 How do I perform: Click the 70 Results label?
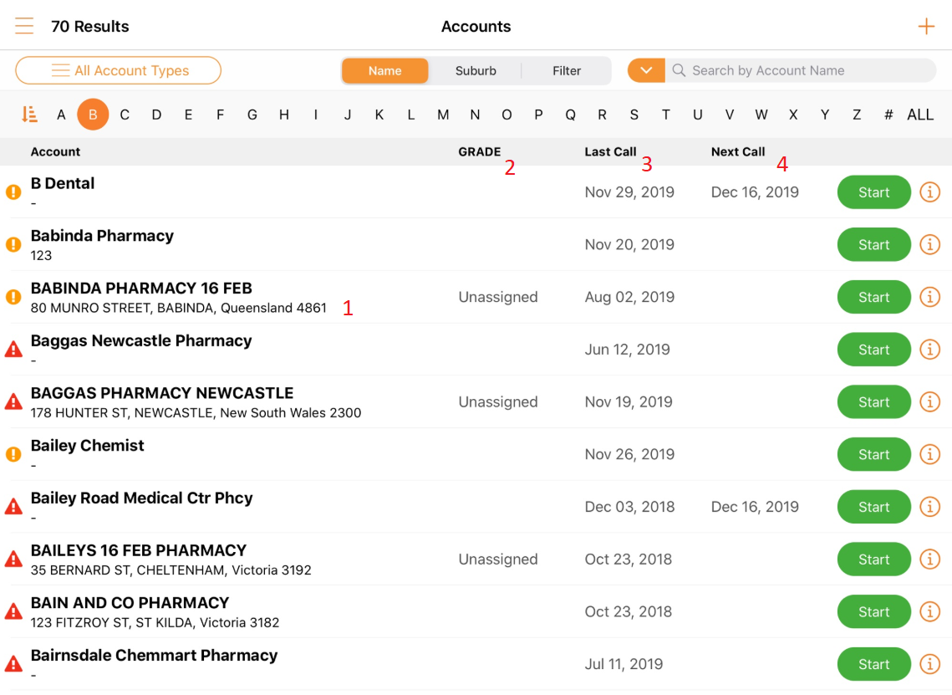(x=90, y=26)
